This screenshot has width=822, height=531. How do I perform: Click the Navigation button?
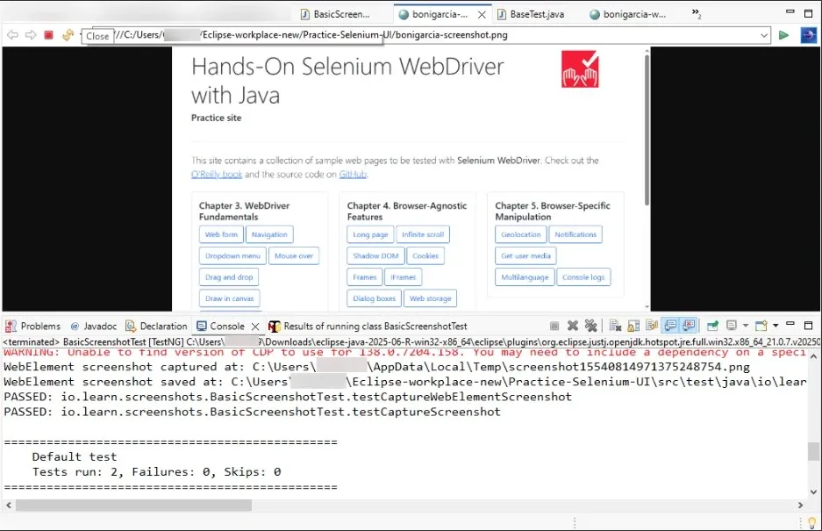click(269, 234)
